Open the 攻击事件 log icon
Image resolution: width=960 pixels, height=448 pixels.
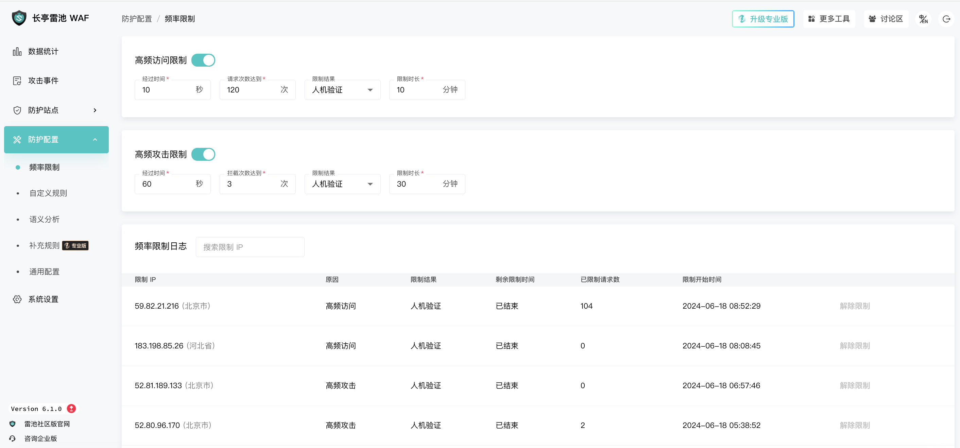tap(17, 81)
